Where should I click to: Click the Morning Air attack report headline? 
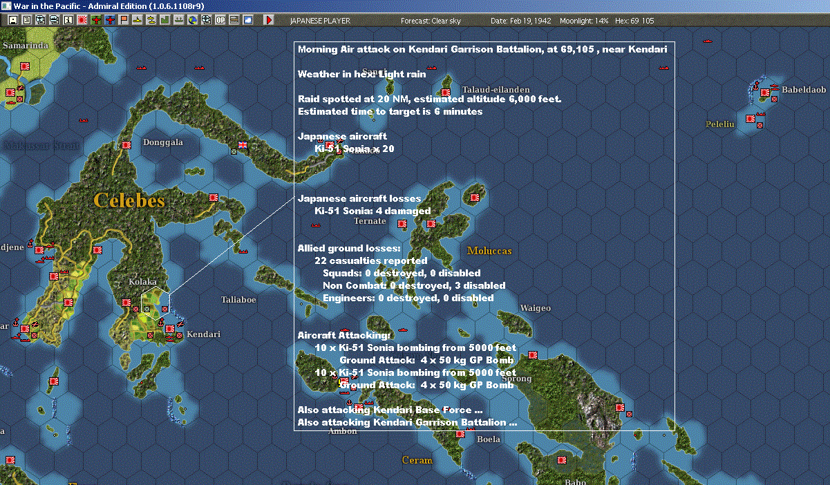tap(482, 49)
